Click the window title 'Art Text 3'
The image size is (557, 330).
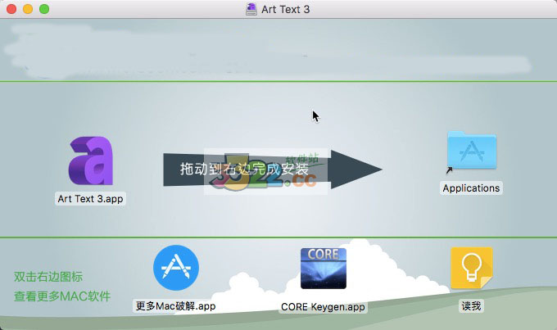pyautogui.click(x=286, y=9)
